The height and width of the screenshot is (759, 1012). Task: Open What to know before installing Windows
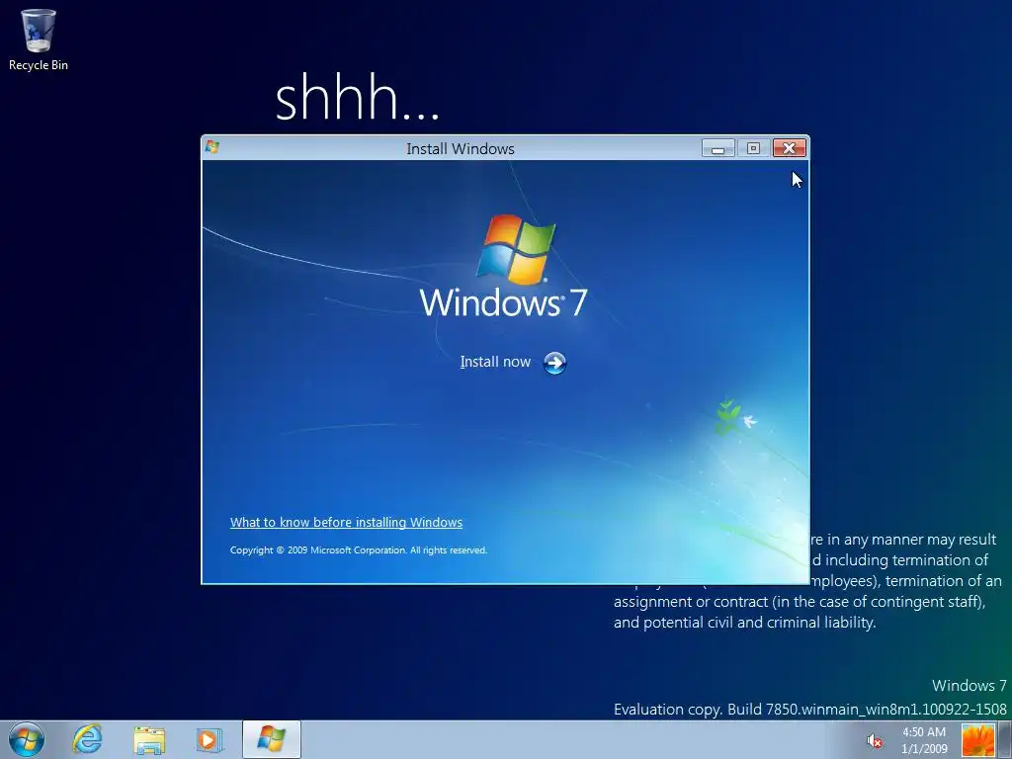(346, 522)
